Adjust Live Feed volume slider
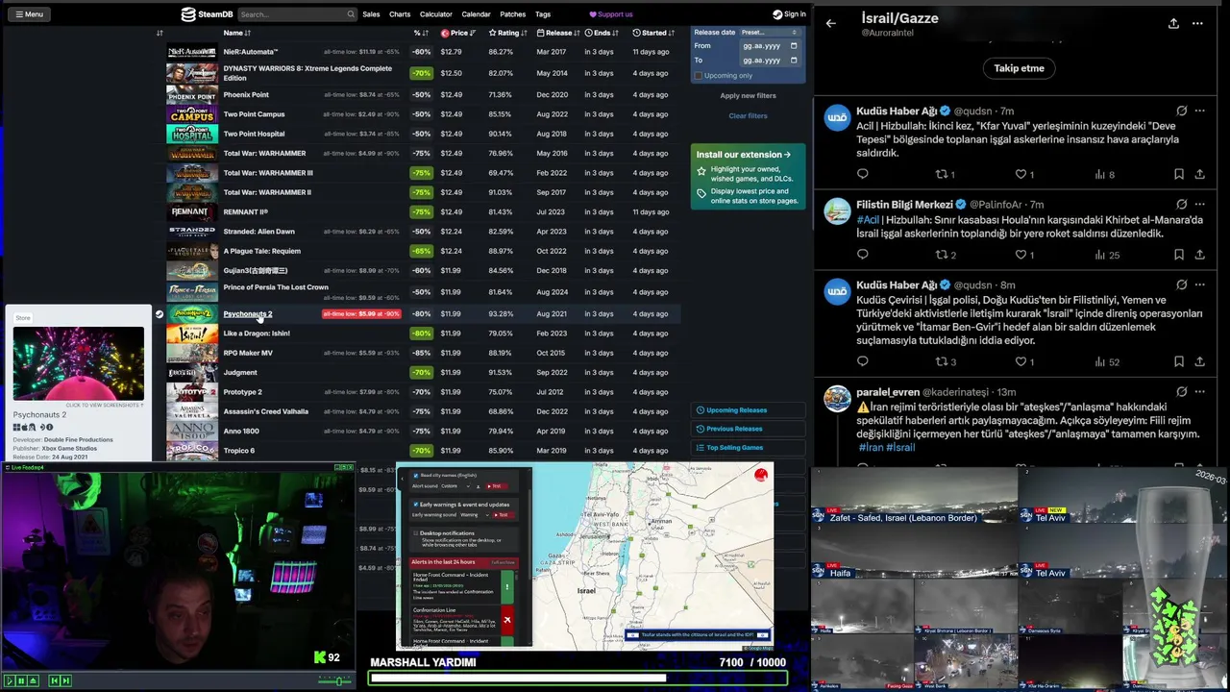The width and height of the screenshot is (1230, 692). pos(335,680)
